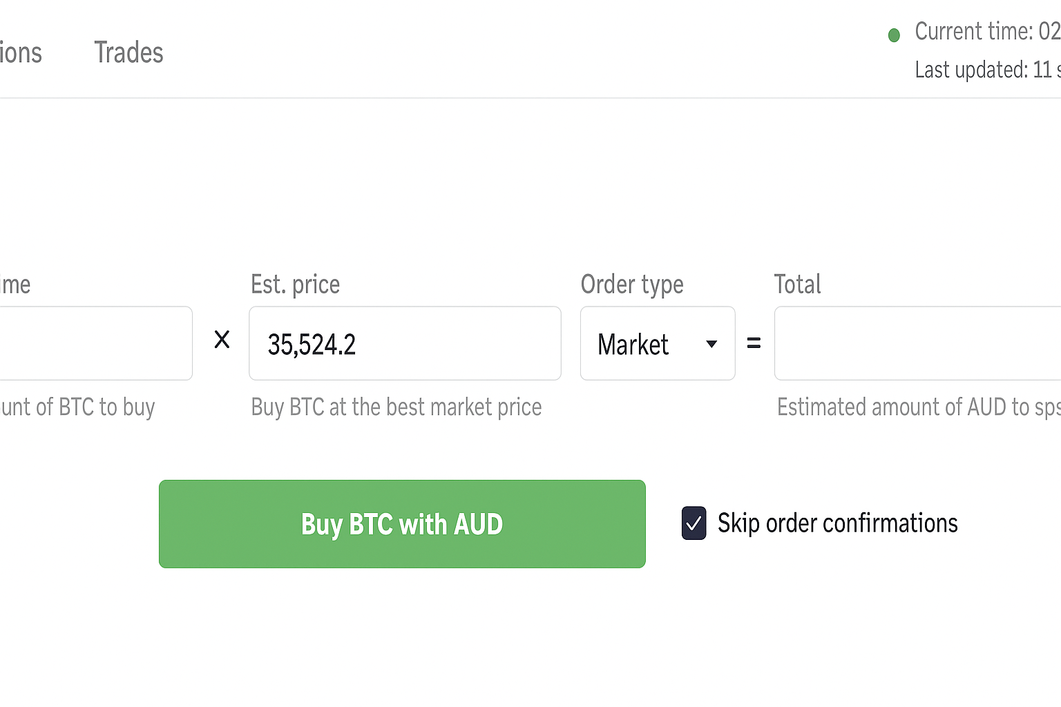Viewport: 1061px width, 707px height.
Task: Click the Est. price field showing 35,524.2
Action: click(x=405, y=343)
